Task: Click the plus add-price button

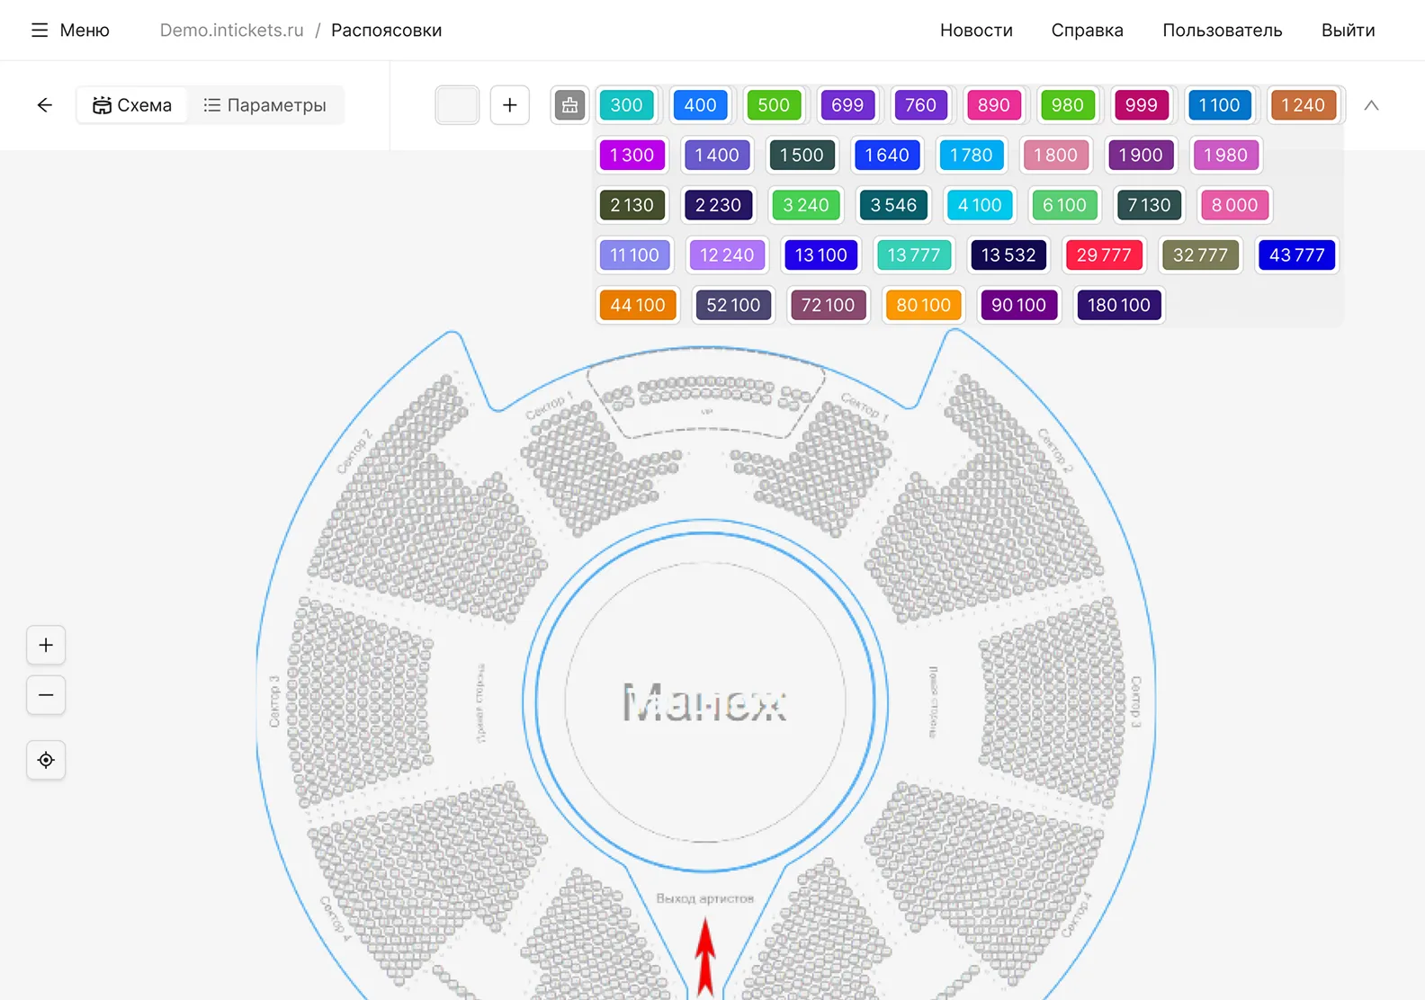Action: tap(509, 105)
